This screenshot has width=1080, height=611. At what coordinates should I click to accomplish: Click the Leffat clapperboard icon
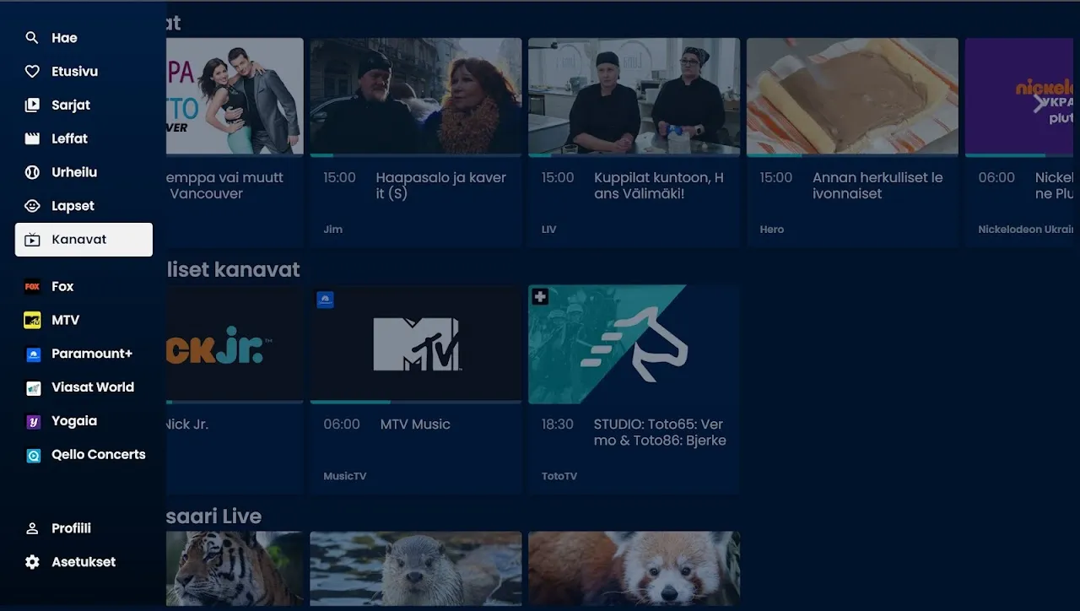(x=32, y=138)
